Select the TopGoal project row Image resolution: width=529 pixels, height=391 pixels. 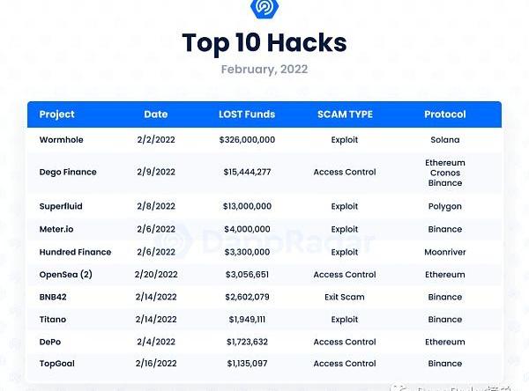(56, 363)
